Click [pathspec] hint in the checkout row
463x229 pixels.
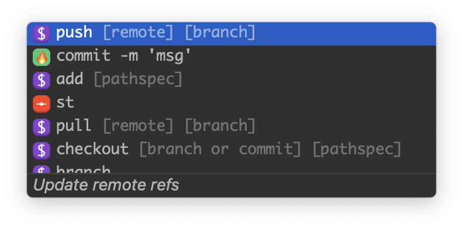pyautogui.click(x=357, y=150)
